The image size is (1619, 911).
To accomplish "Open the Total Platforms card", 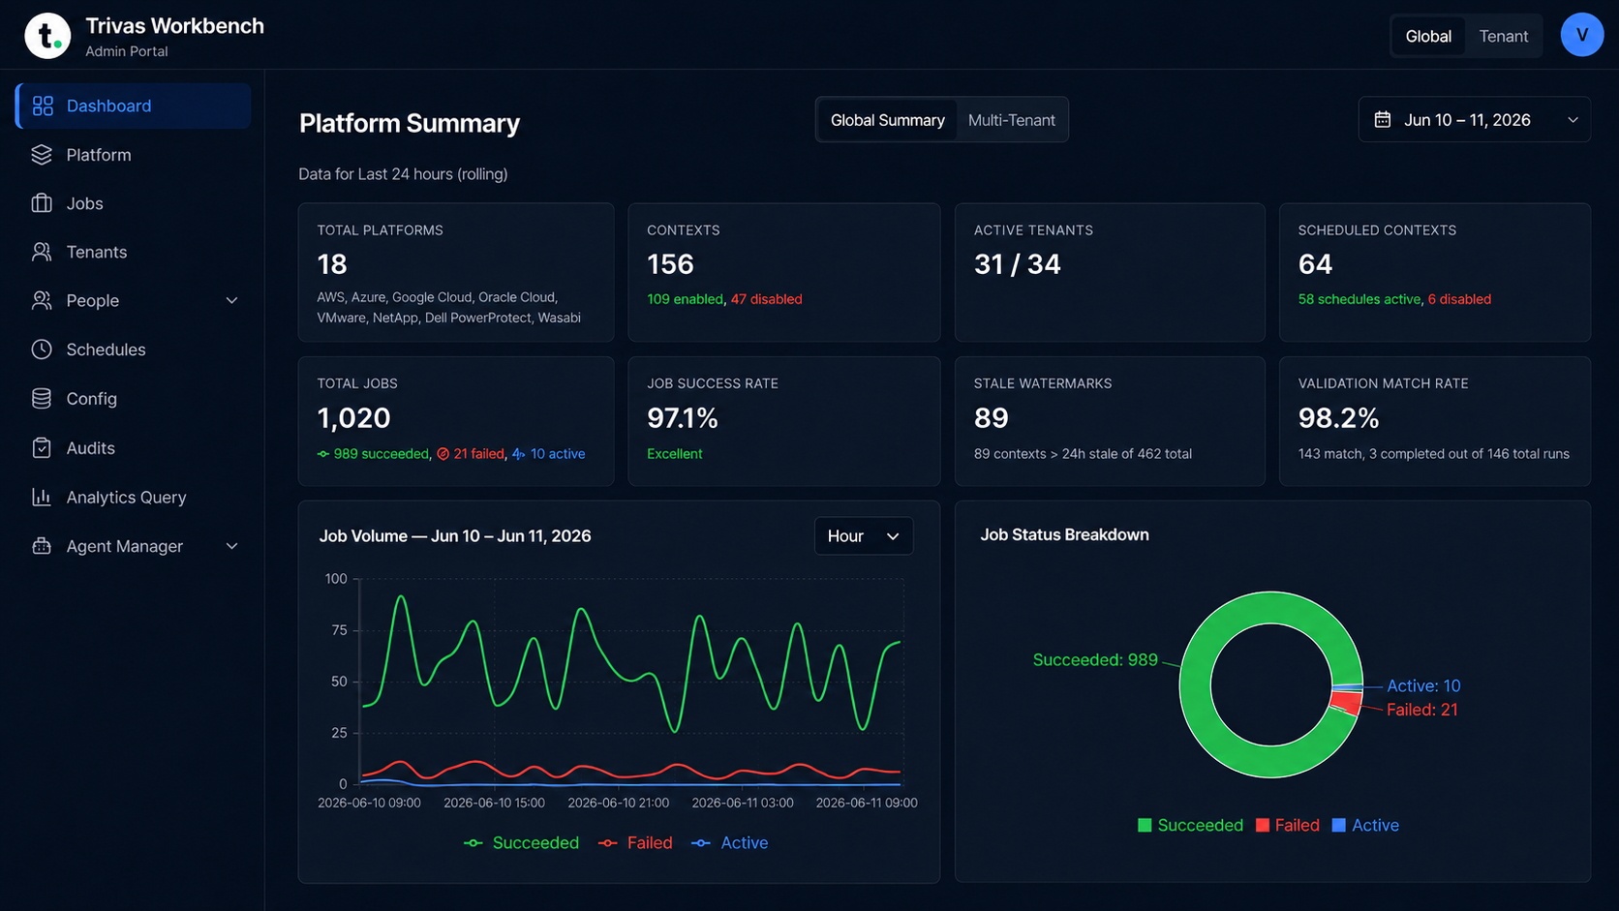I will point(456,272).
